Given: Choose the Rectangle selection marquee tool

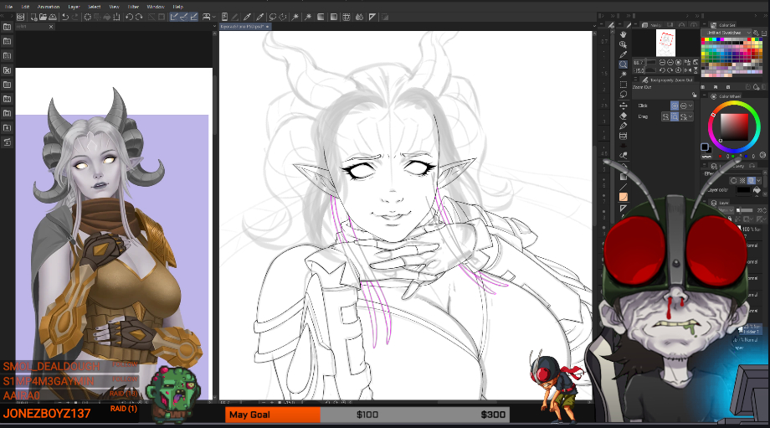Looking at the screenshot, I should click(624, 85).
